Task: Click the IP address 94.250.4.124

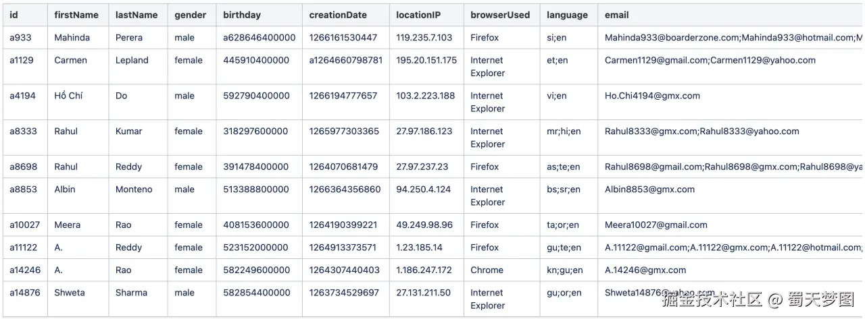Action: tap(423, 190)
